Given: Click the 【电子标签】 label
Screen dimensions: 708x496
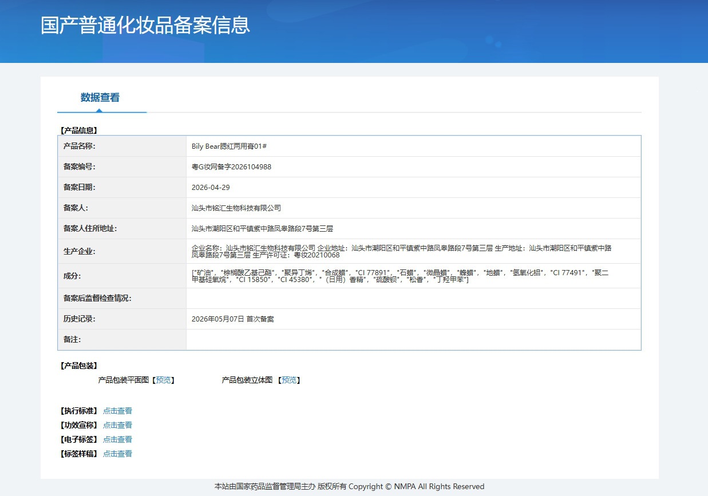Looking at the screenshot, I should click(x=79, y=439).
